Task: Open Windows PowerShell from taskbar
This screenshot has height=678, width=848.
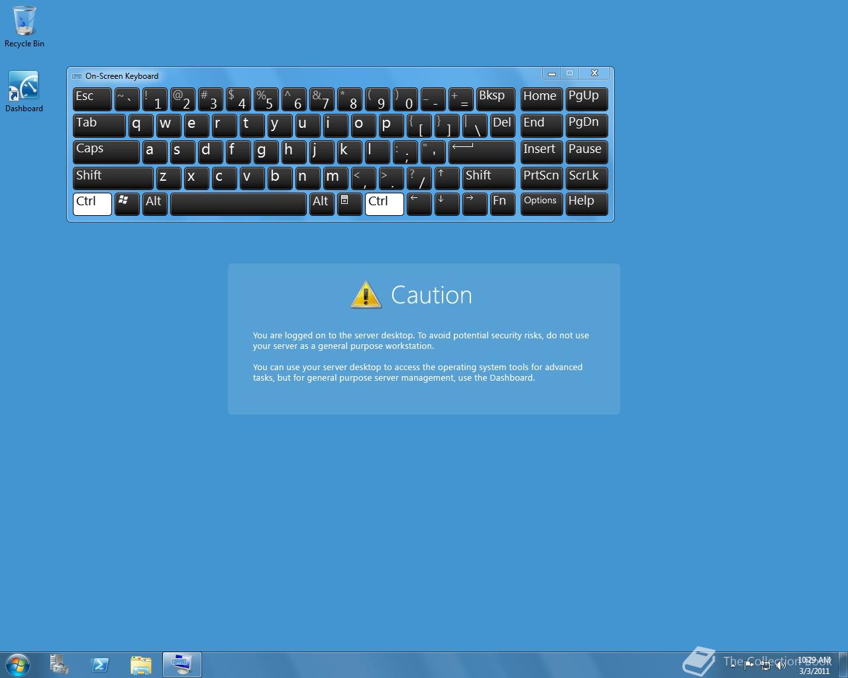Action: tap(100, 665)
